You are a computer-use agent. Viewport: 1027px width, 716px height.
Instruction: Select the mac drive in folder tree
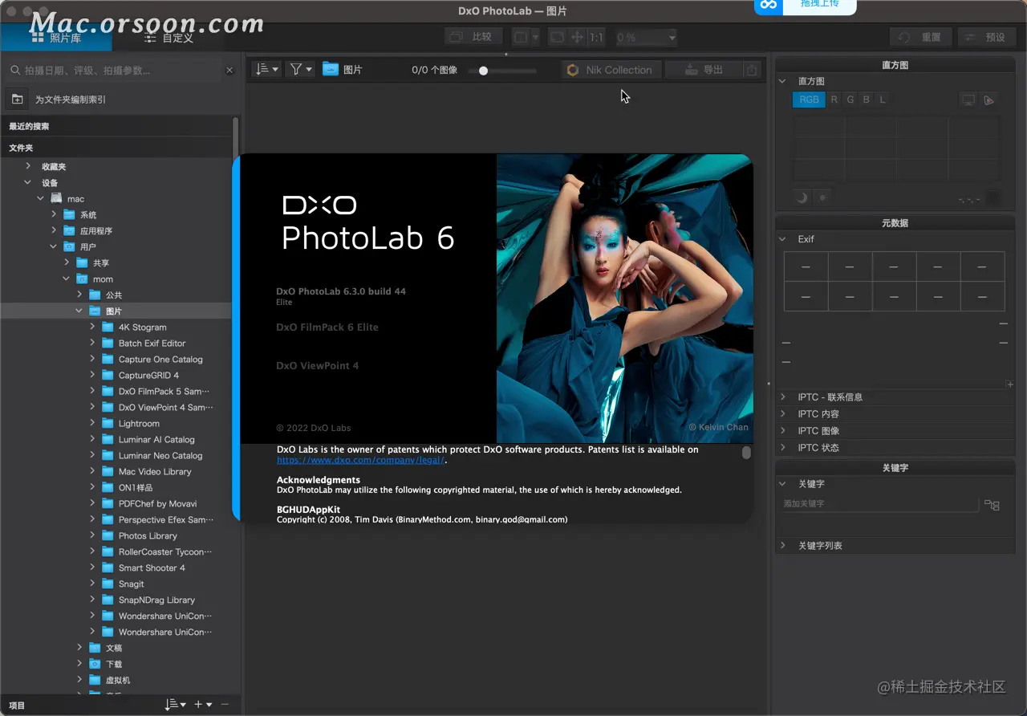click(75, 198)
